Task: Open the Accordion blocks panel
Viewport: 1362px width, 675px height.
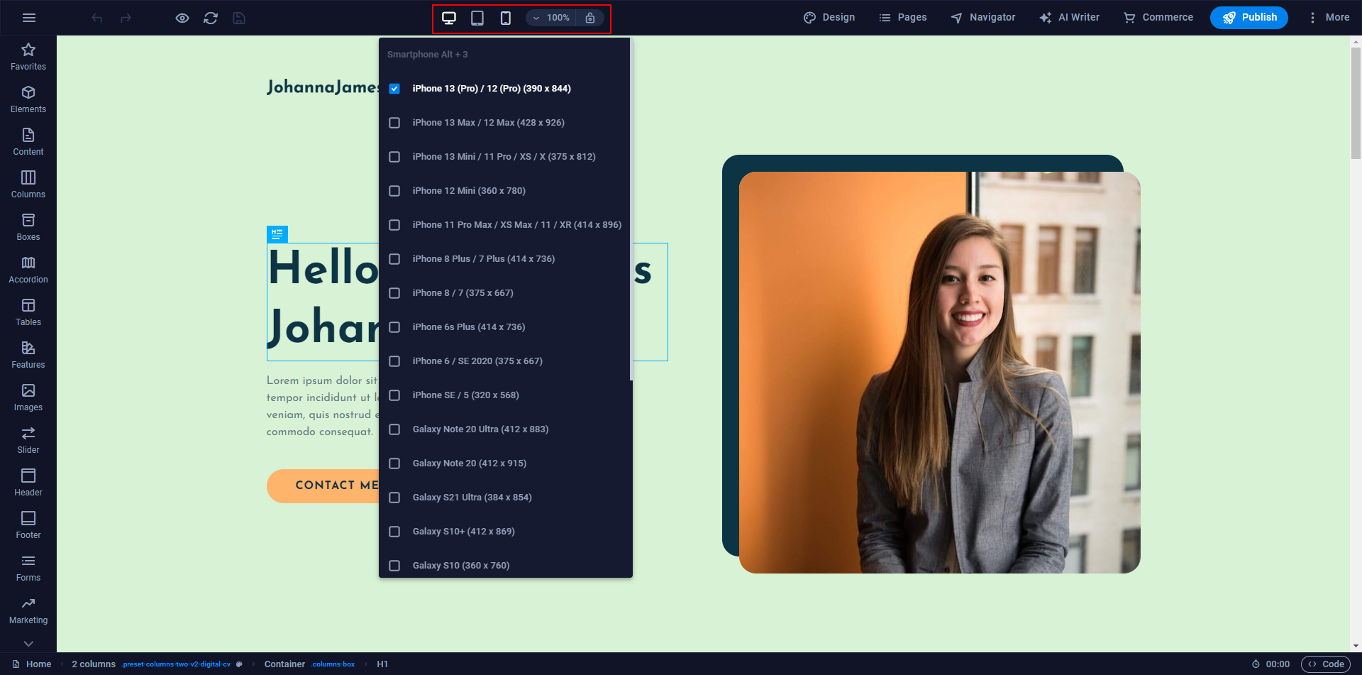Action: tap(28, 270)
